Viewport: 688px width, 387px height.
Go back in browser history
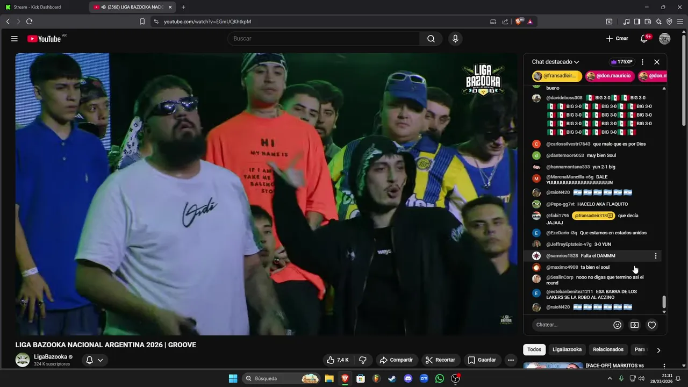[8, 21]
